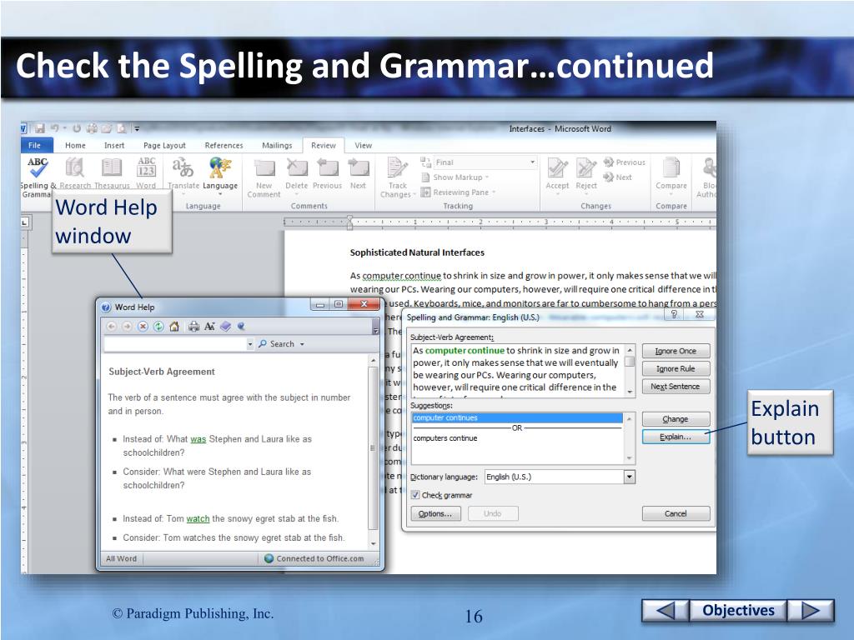Go to Next change in Changes group

click(x=618, y=177)
